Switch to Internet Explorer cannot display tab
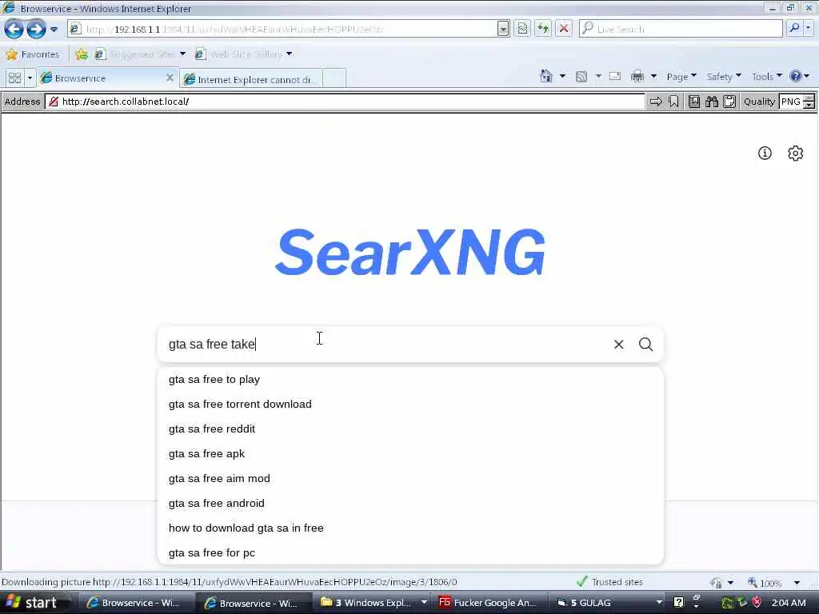Viewport: 819px width, 614px height. pyautogui.click(x=250, y=79)
